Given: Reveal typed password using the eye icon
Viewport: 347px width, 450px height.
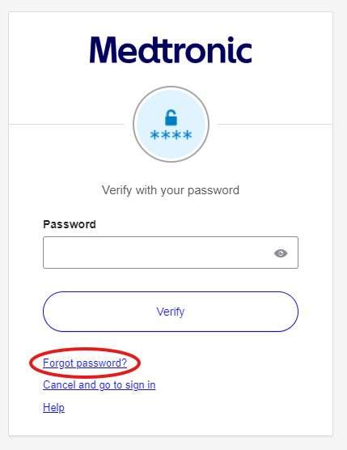Looking at the screenshot, I should [281, 253].
